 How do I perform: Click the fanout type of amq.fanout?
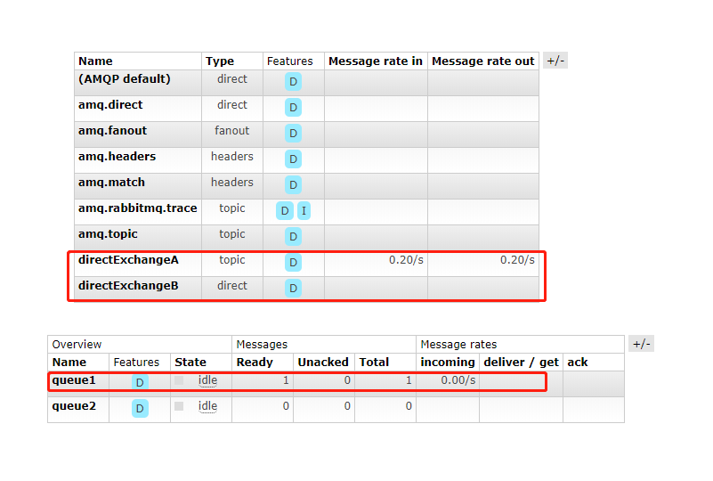(232, 131)
